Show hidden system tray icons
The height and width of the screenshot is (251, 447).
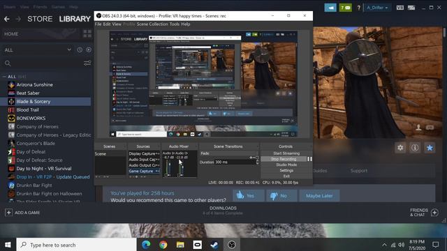click(384, 245)
